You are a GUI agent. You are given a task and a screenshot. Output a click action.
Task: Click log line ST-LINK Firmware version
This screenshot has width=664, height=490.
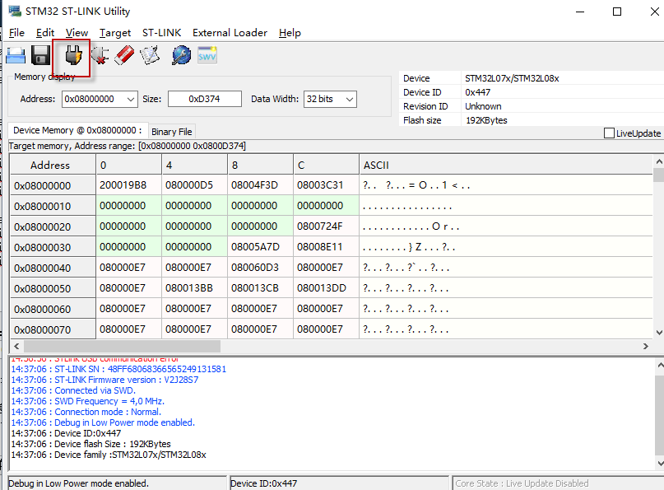(104, 380)
